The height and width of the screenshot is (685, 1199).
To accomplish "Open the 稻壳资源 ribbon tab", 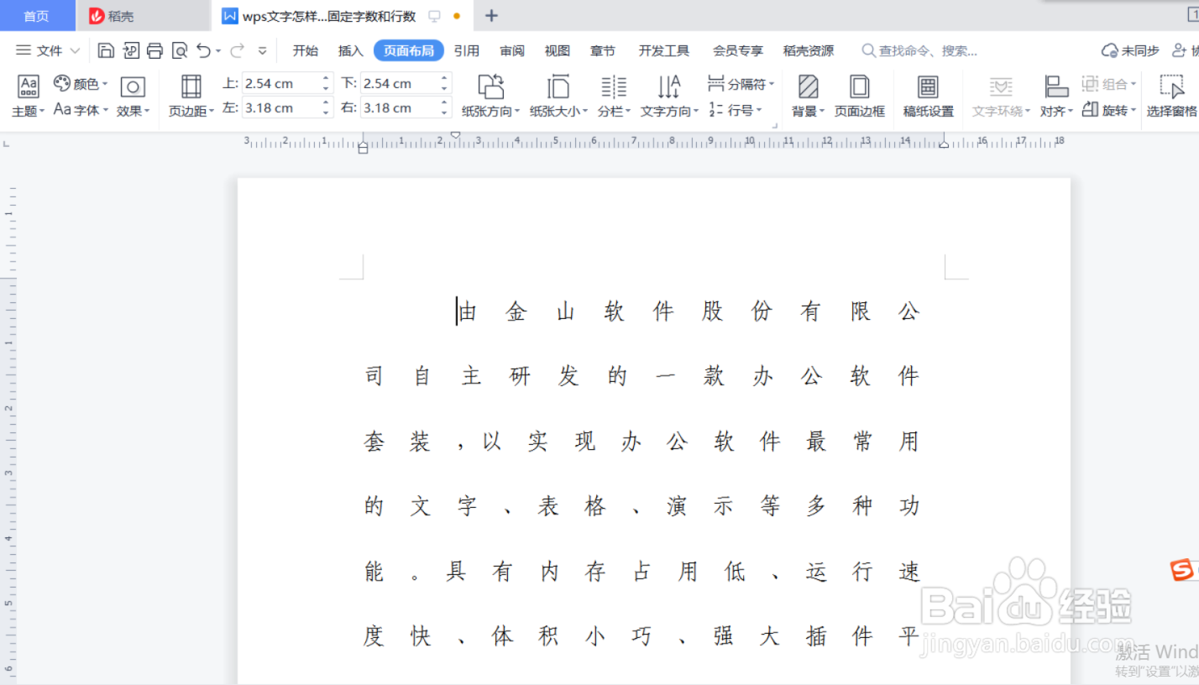I will coord(809,51).
